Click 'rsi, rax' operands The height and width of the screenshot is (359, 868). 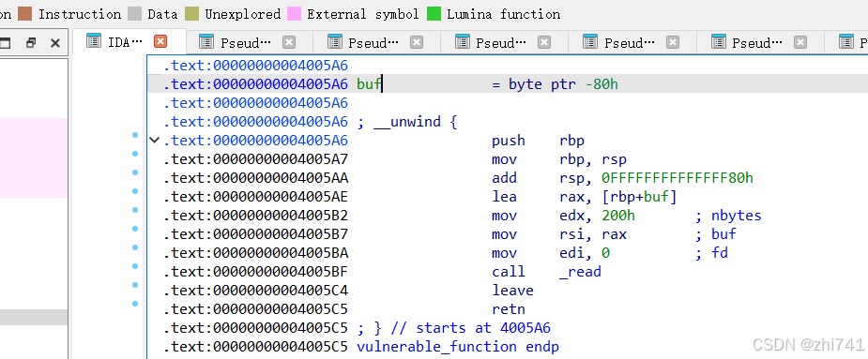click(x=593, y=234)
